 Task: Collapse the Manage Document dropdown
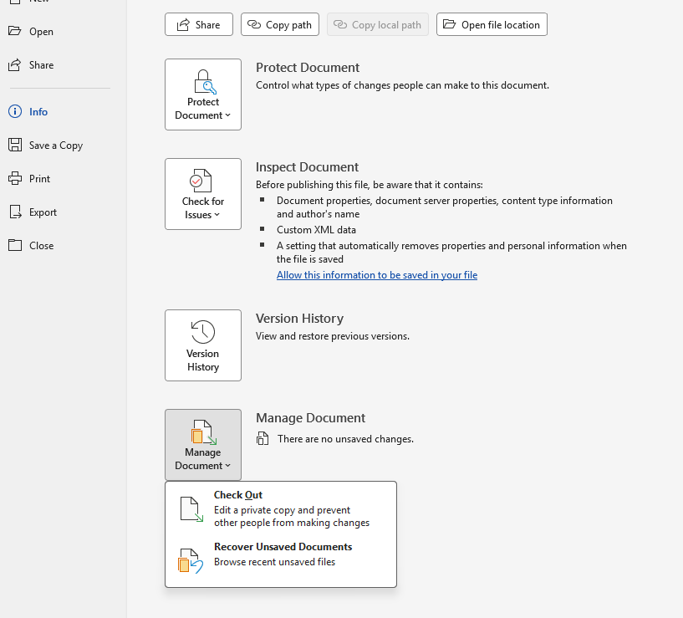[203, 445]
